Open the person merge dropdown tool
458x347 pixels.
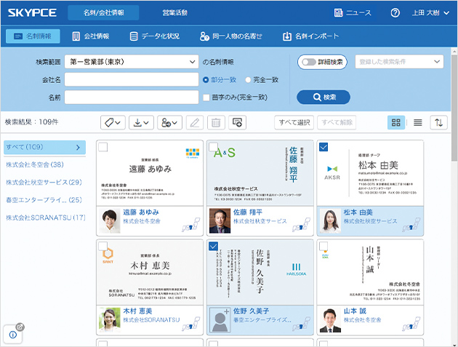(169, 122)
